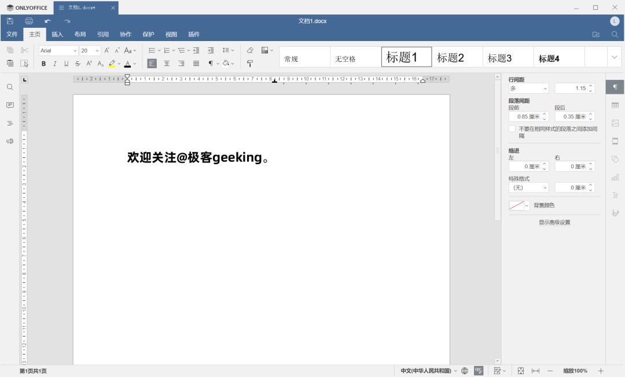625x377 pixels.
Task: Open the 特殊格式 dropdown
Action: [528, 187]
